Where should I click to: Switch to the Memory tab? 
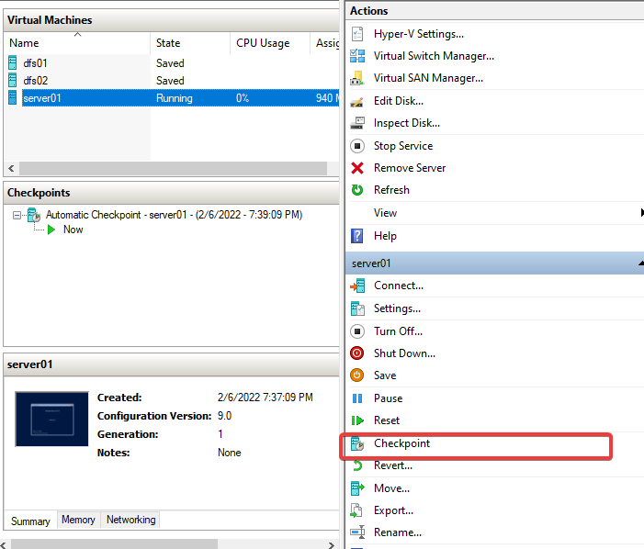click(78, 520)
